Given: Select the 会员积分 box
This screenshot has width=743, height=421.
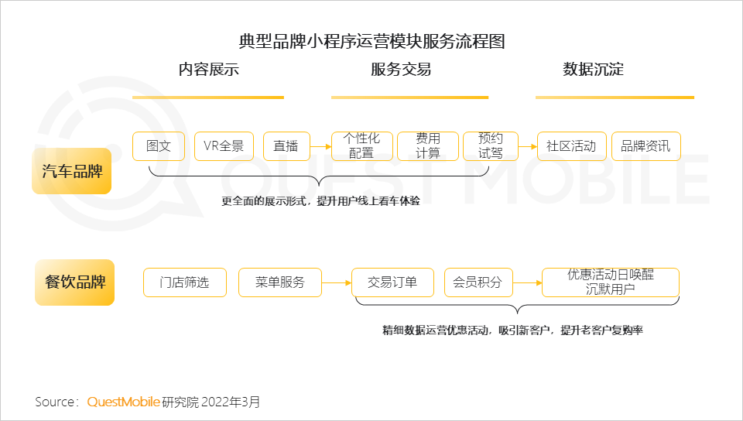Looking at the screenshot, I should point(478,282).
